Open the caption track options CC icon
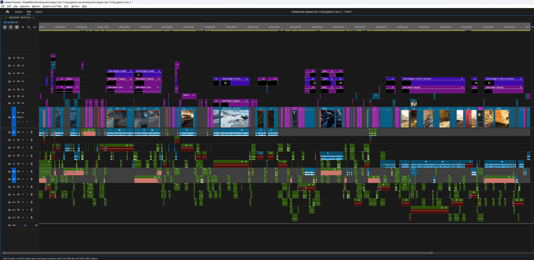This screenshot has width=534, height=260. pos(35,27)
